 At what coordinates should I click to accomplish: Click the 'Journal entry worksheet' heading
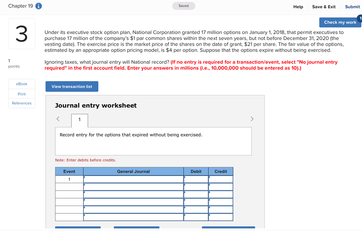(x=96, y=105)
